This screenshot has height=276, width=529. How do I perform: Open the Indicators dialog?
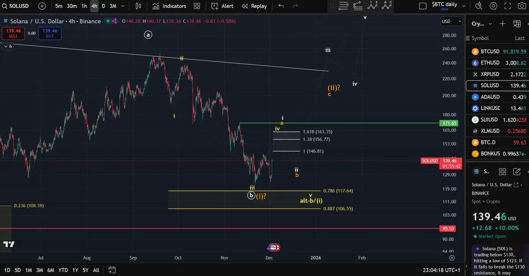[169, 6]
